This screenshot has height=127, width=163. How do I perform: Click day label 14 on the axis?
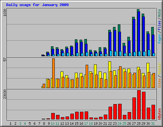pyautogui.click(x=72, y=124)
